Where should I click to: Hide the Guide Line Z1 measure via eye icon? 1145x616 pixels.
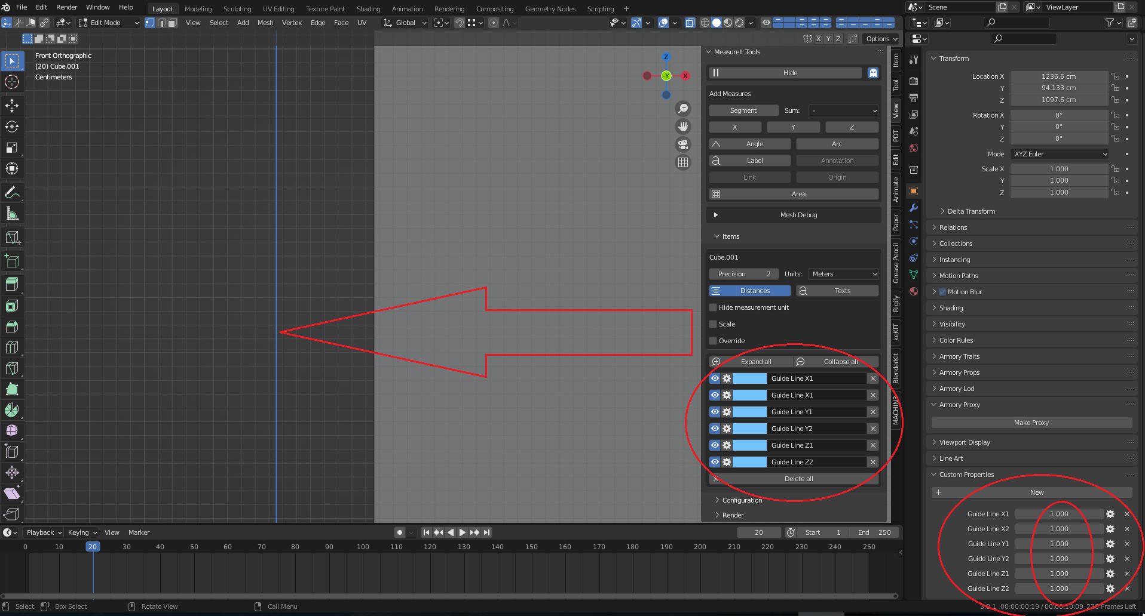pos(715,445)
